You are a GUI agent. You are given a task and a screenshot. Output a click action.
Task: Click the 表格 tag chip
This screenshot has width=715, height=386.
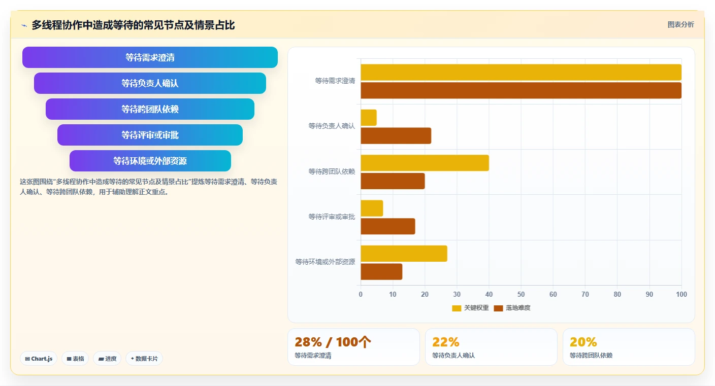coord(75,359)
